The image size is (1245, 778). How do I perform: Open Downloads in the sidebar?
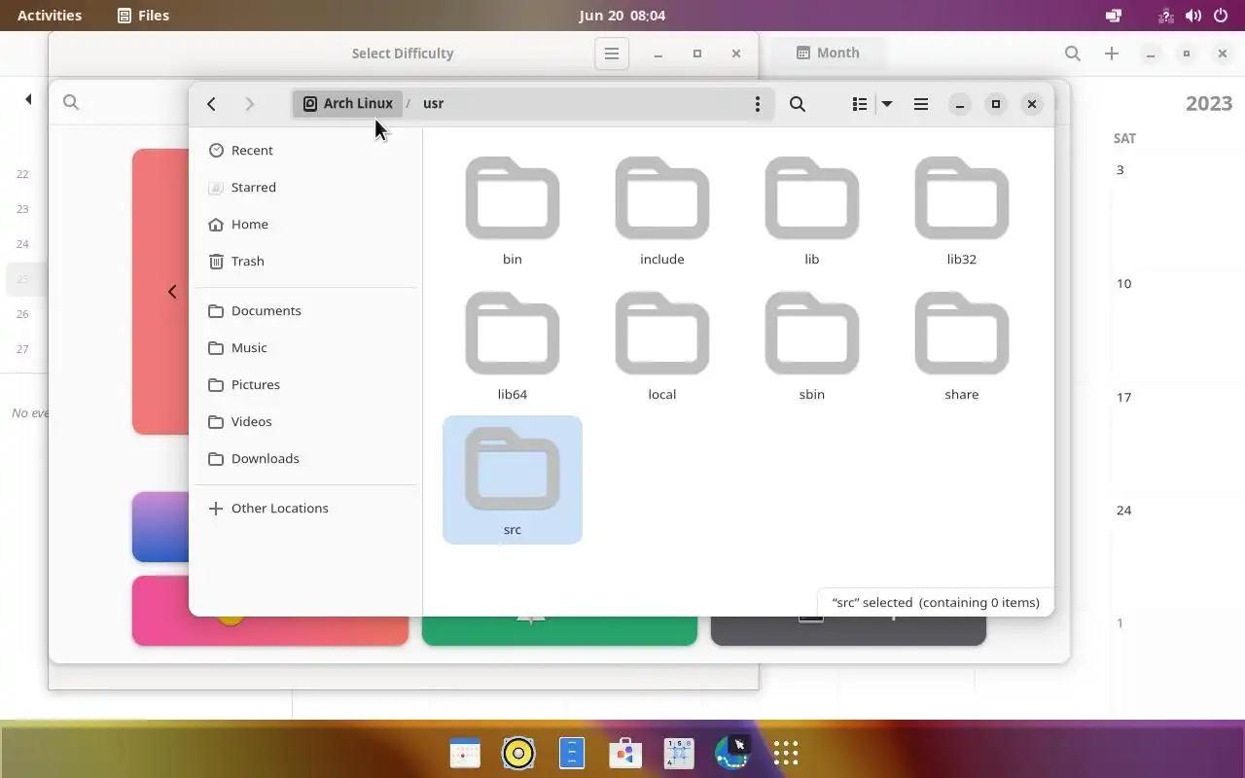307,458
